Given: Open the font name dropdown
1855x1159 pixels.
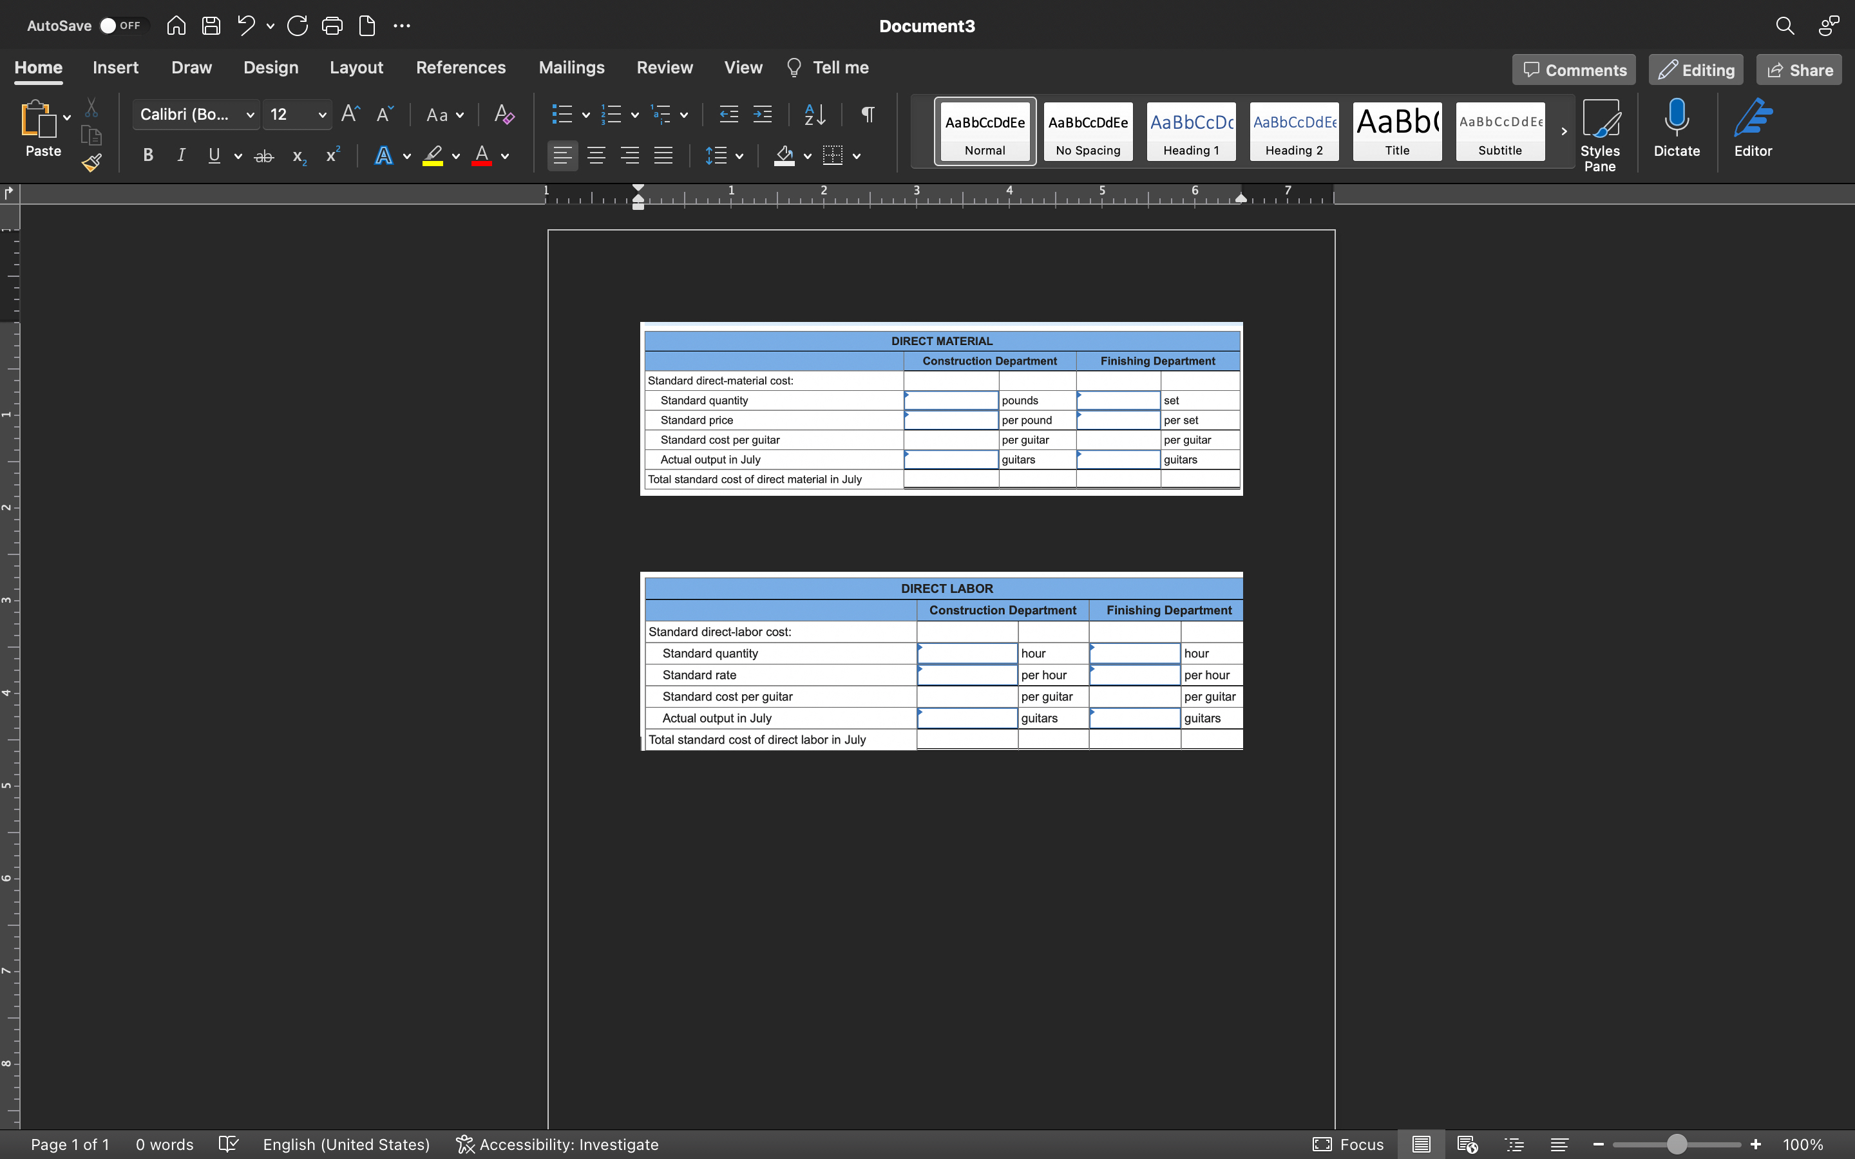Looking at the screenshot, I should [250, 115].
